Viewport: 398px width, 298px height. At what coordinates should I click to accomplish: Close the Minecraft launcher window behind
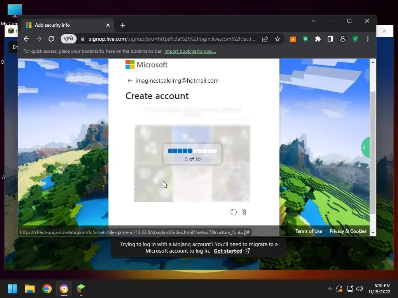pyautogui.click(x=384, y=31)
